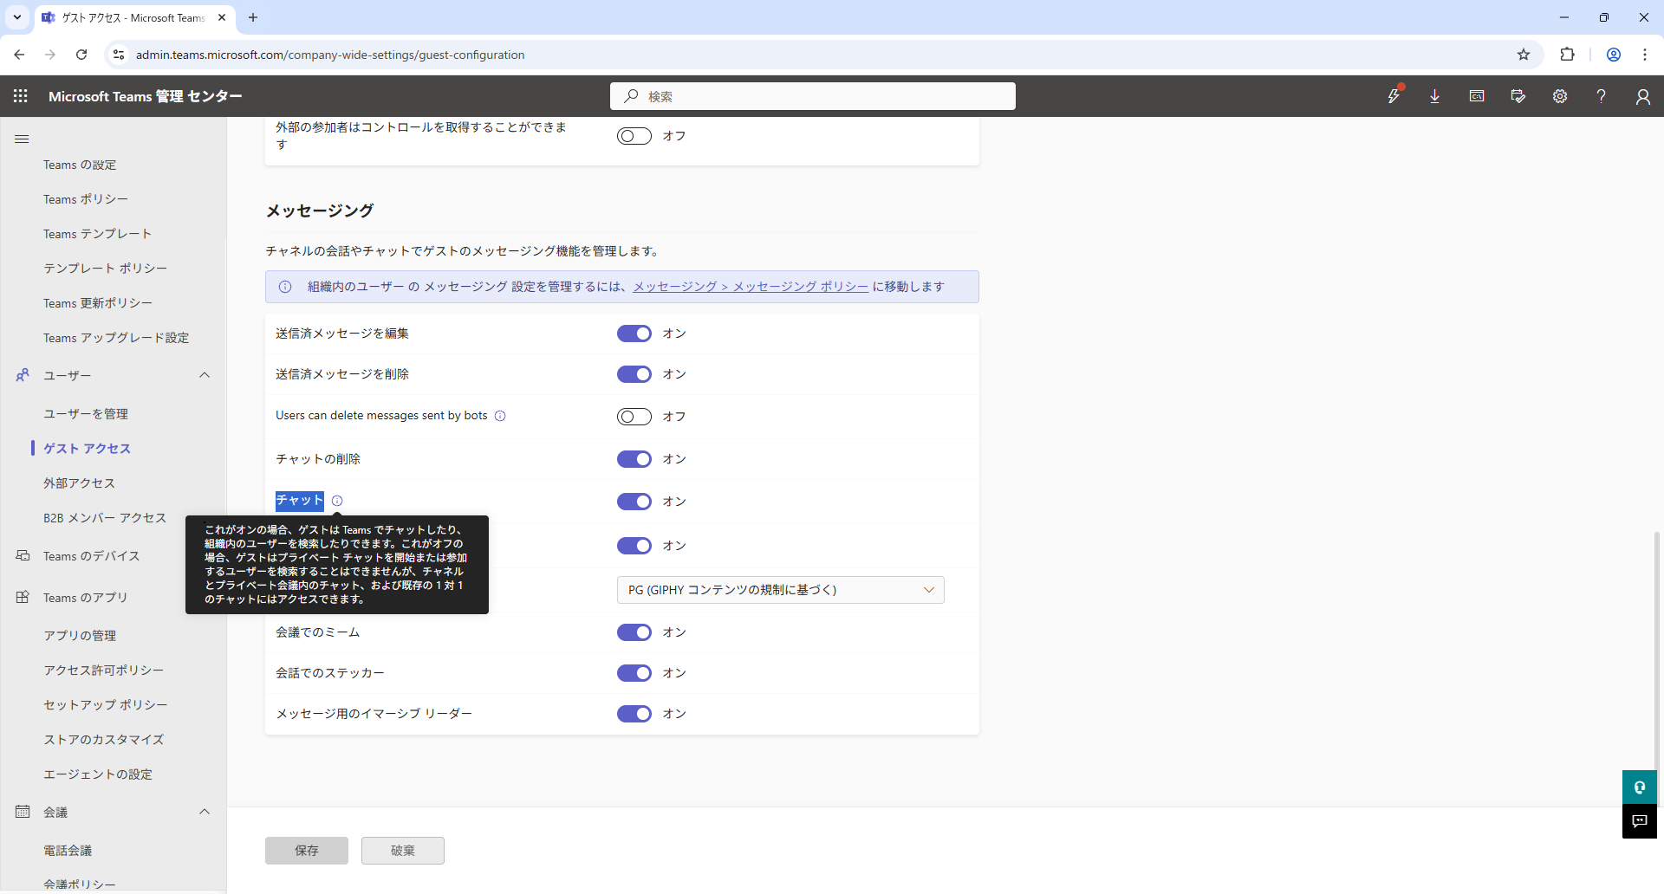Viewport: 1664px width, 894px height.
Task: Click the 保存 button
Action: click(307, 851)
